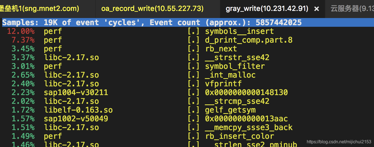Image resolution: width=374 pixels, height=147 pixels.
Task: Click libc-2.17.so in the vfprintf row
Action: pyautogui.click(x=71, y=84)
